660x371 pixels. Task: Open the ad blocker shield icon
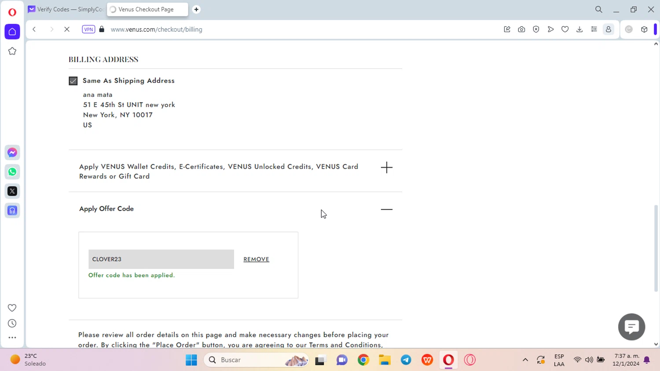click(536, 29)
